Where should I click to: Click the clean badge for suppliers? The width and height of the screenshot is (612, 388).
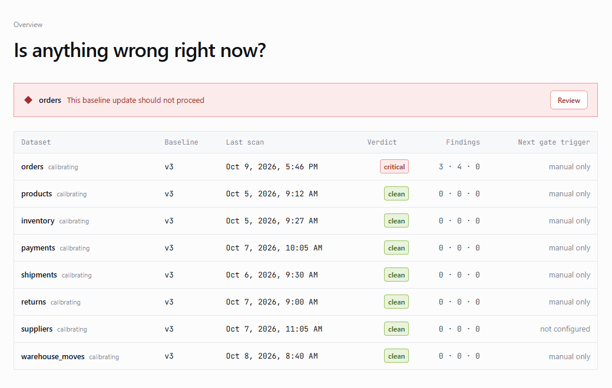pos(396,329)
